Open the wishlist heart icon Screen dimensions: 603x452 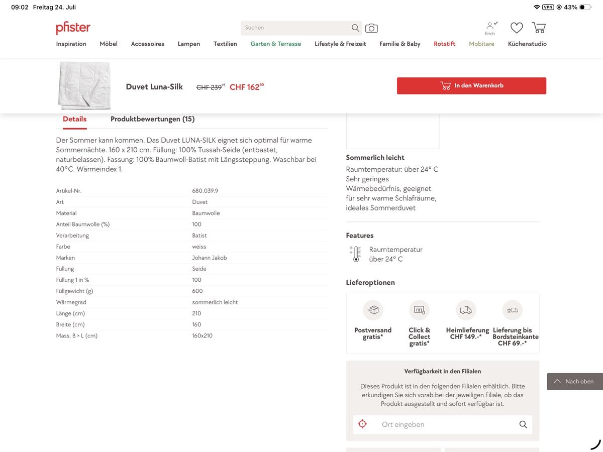coord(517,28)
